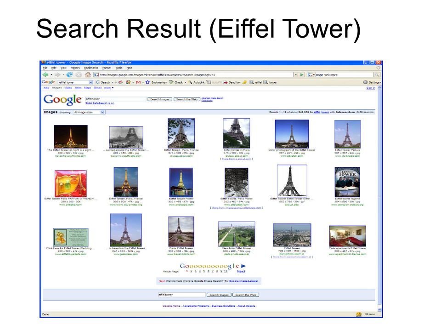Image resolution: width=441 pixels, height=331 pixels.
Task: Click the status bar icon at bottom right
Action: pyautogui.click(x=359, y=314)
